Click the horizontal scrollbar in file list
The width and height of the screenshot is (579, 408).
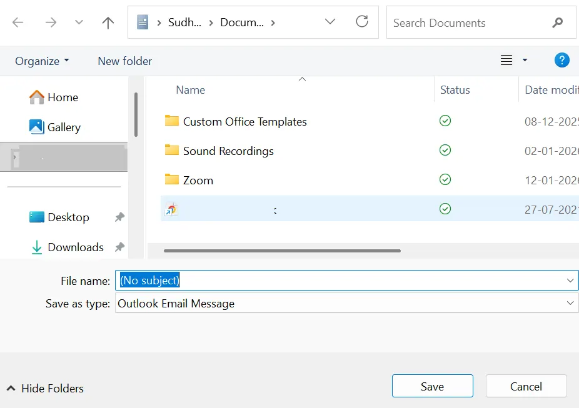pyautogui.click(x=281, y=251)
